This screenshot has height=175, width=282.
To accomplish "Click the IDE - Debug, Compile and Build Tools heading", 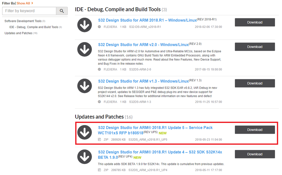I will (118, 9).
